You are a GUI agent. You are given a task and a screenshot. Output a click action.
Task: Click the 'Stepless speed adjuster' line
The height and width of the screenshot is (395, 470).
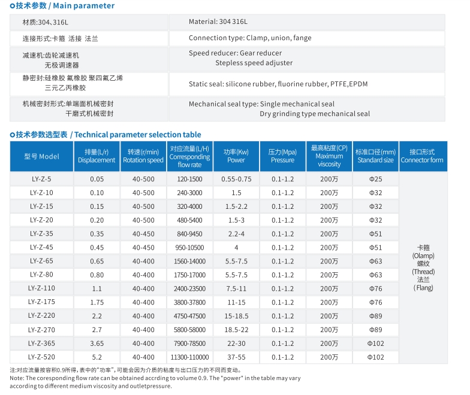[x=254, y=63]
